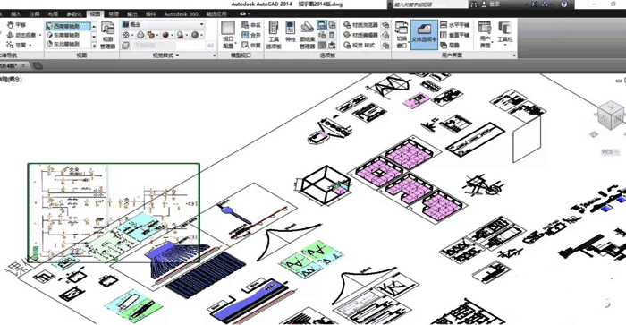
Task: Switch to the Autodesk 360 tab
Action: [x=181, y=14]
